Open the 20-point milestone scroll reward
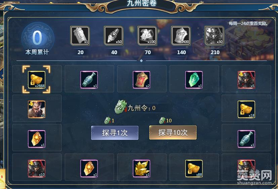The image size is (278, 189). tap(80, 36)
